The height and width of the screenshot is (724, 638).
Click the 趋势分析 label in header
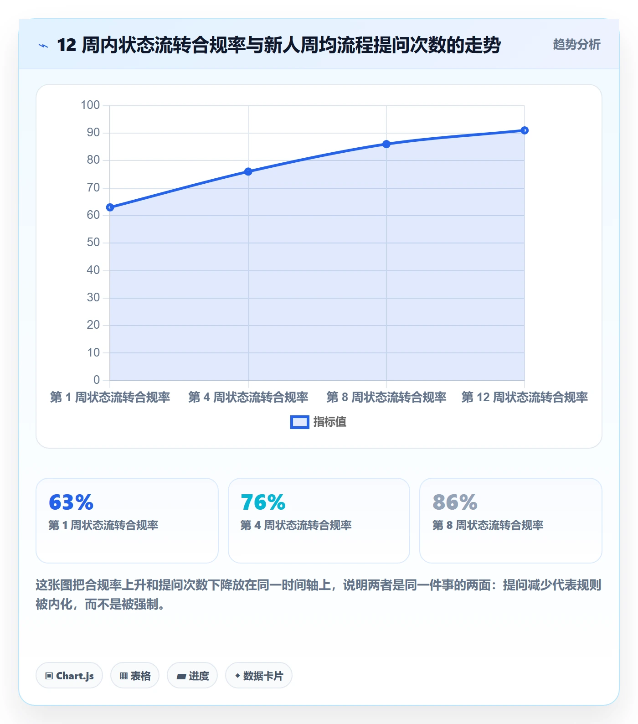pos(576,45)
